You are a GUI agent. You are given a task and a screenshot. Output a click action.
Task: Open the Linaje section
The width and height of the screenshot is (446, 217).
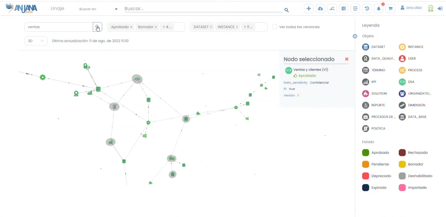coord(57,8)
